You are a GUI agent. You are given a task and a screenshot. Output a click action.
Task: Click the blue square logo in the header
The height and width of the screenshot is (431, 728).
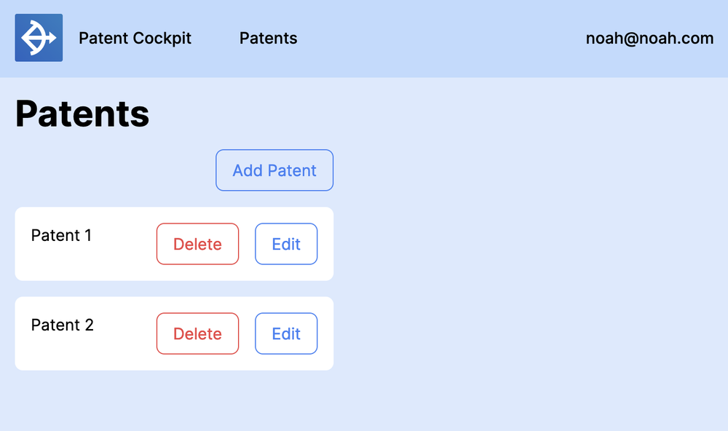coord(39,38)
